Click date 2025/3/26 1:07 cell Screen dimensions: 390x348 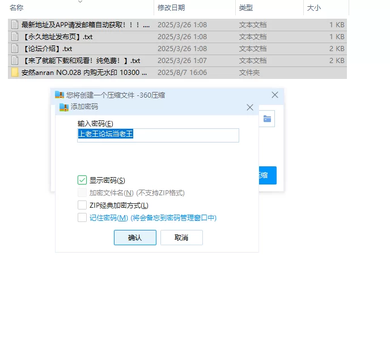183,61
